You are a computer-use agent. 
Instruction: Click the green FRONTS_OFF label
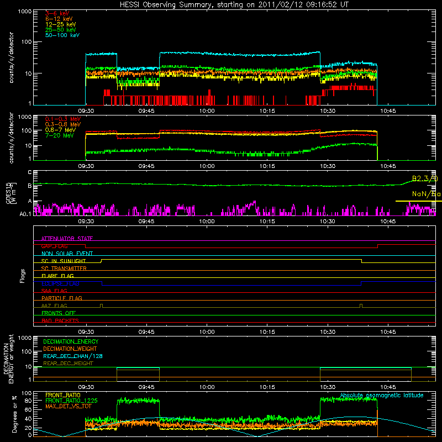click(x=59, y=313)
